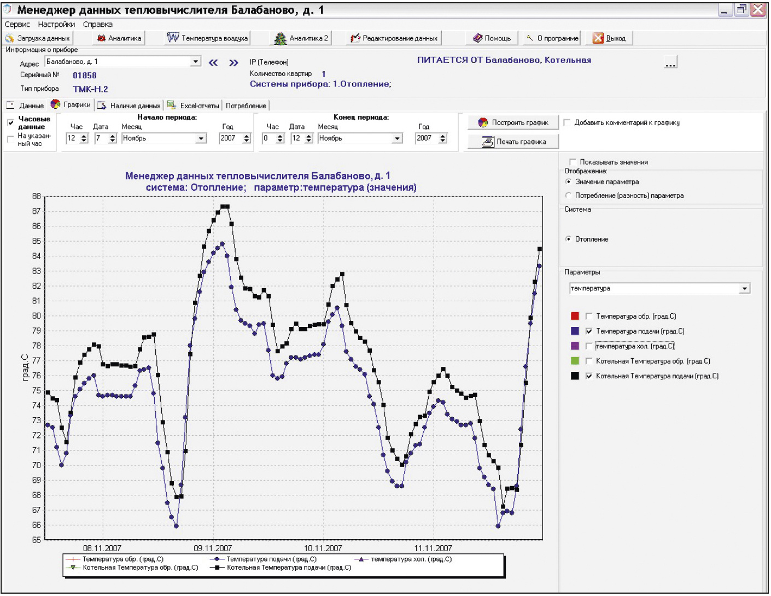This screenshot has height=596, width=771.
Task: Adjust start period Час stepper
Action: click(x=84, y=138)
